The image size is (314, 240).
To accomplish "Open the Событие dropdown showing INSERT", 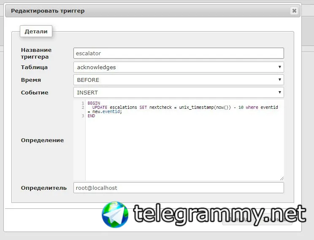I will pos(179,92).
